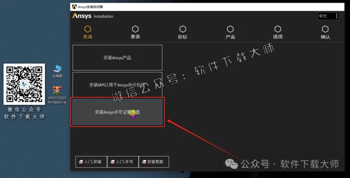Screen dimensions: 350x178
Task: Click the Ansys安装启动器 window title text
Action: (x=90, y=7)
